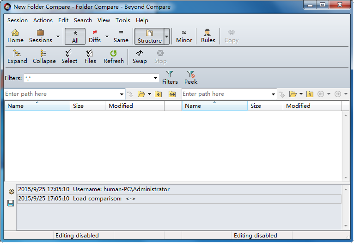Sort right pane by Size column

265,106
